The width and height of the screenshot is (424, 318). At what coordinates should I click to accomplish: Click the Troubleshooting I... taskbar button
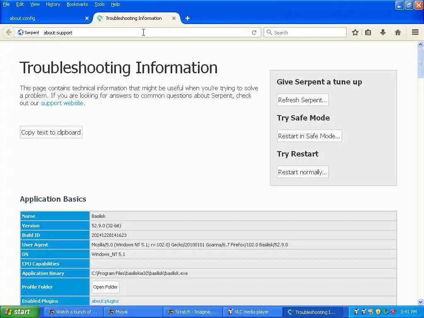point(313,312)
